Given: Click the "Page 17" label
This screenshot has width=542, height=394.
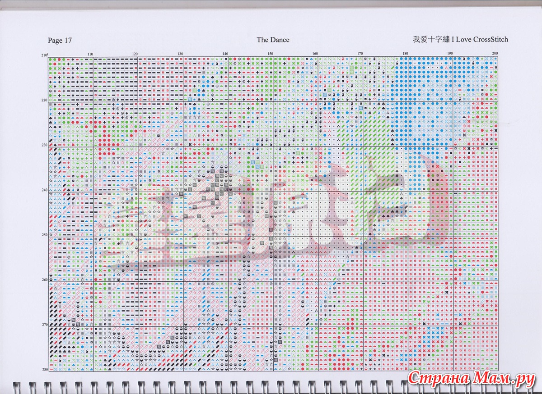Looking at the screenshot, I should click(x=60, y=41).
